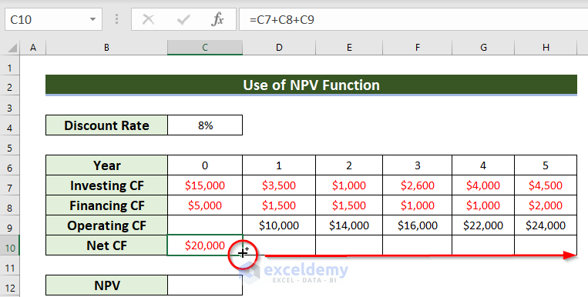Select the $2,600 Investing CF cell

[x=418, y=185]
